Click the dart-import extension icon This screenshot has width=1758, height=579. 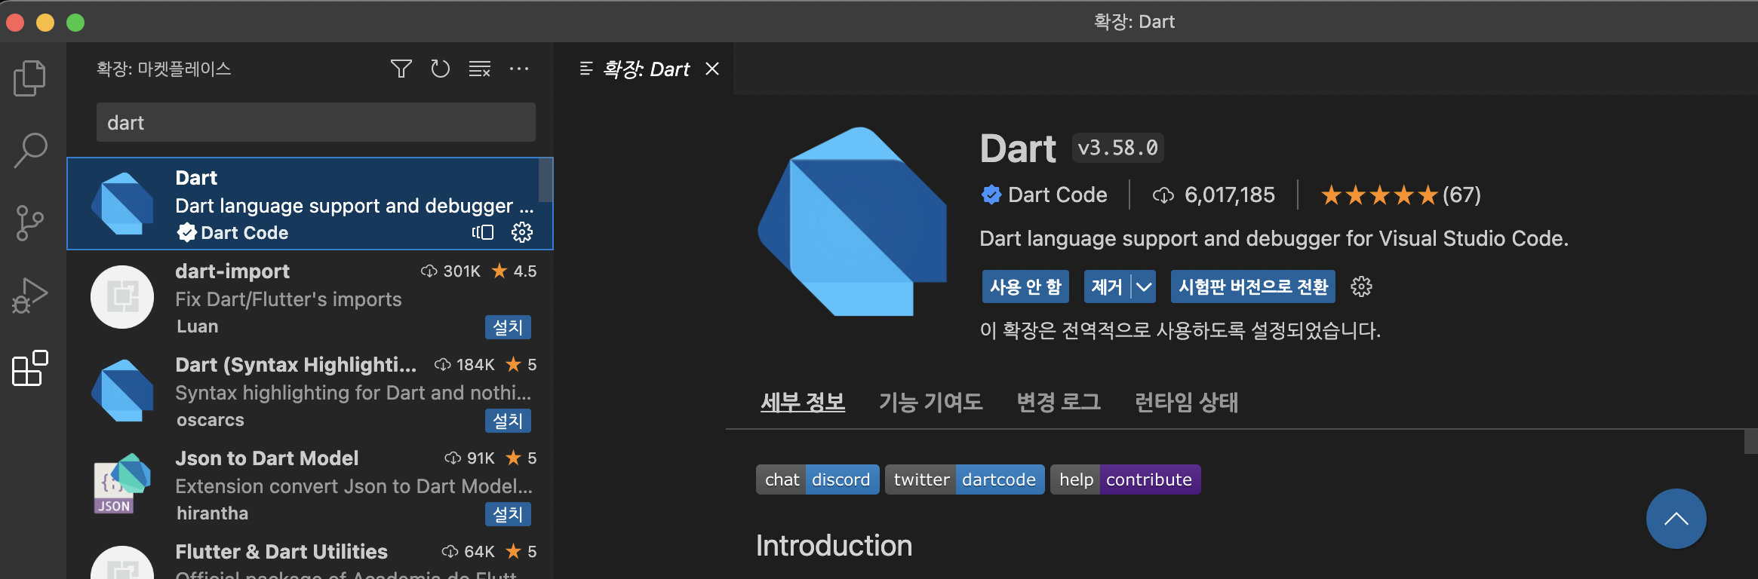coord(122,297)
